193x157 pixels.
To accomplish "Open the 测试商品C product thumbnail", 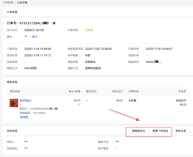I will tap(14, 103).
